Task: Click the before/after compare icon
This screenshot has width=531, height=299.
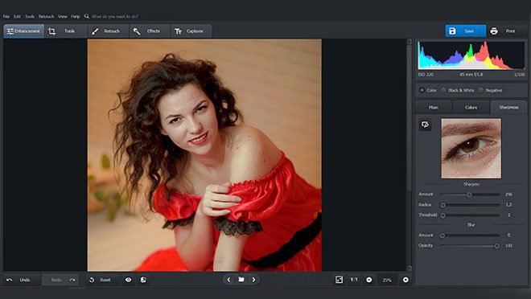Action: [x=143, y=280]
